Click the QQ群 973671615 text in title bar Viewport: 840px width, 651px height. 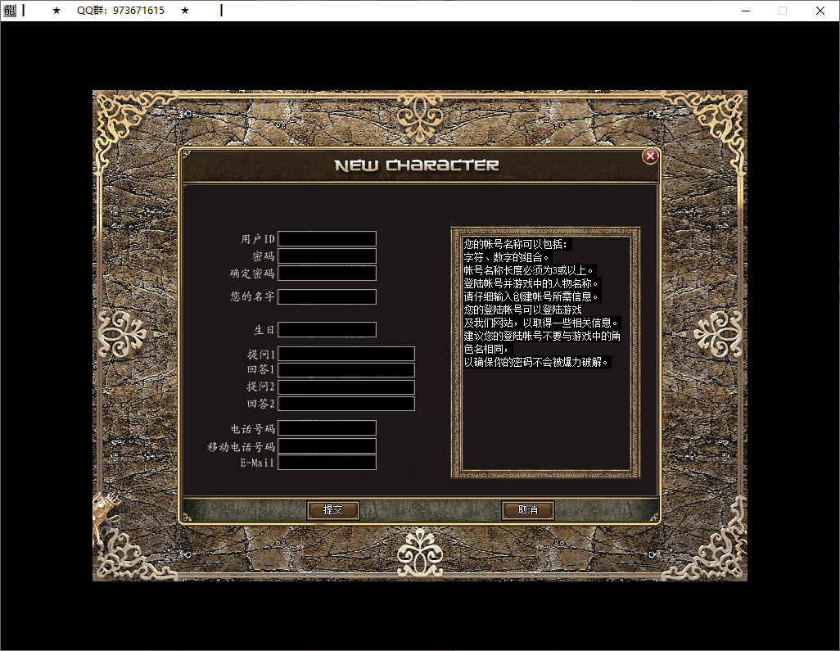[x=120, y=11]
